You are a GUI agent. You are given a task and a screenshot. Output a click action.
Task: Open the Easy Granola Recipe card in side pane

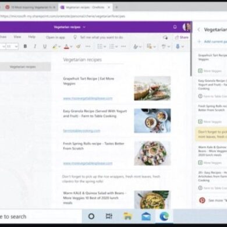[211, 88]
